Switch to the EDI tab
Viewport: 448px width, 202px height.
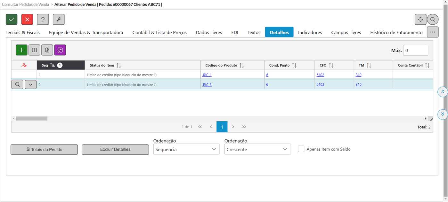coord(235,32)
